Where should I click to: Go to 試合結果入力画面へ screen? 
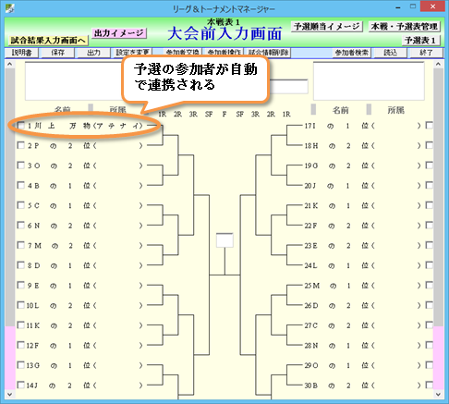pyautogui.click(x=48, y=41)
